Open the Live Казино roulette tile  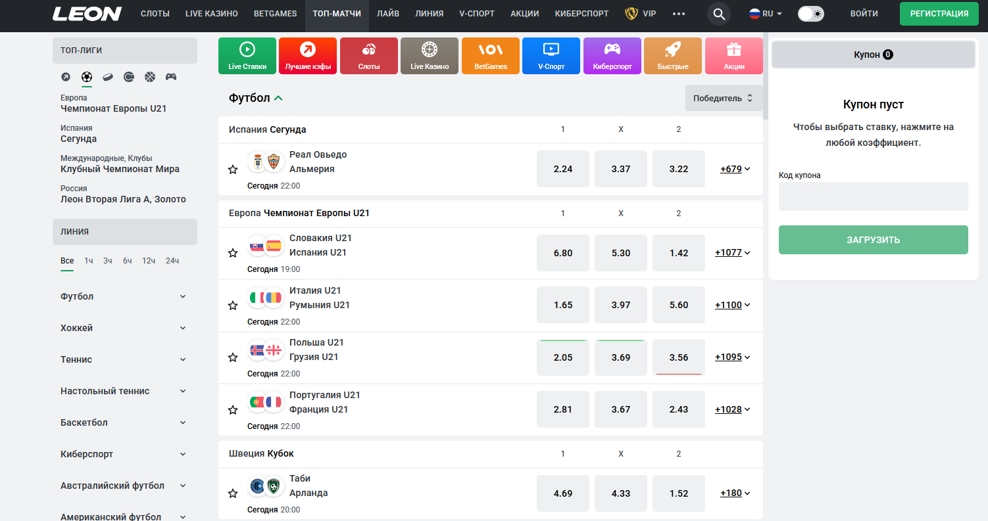point(430,56)
